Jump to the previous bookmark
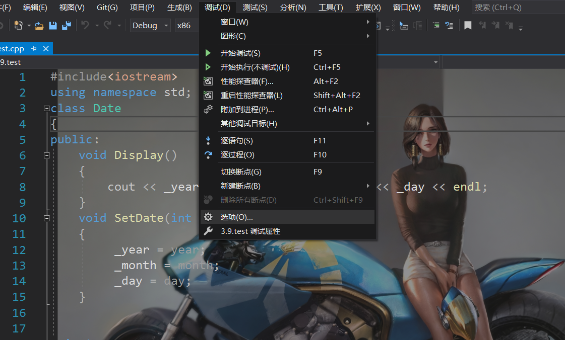The image size is (565, 340). pyautogui.click(x=482, y=25)
